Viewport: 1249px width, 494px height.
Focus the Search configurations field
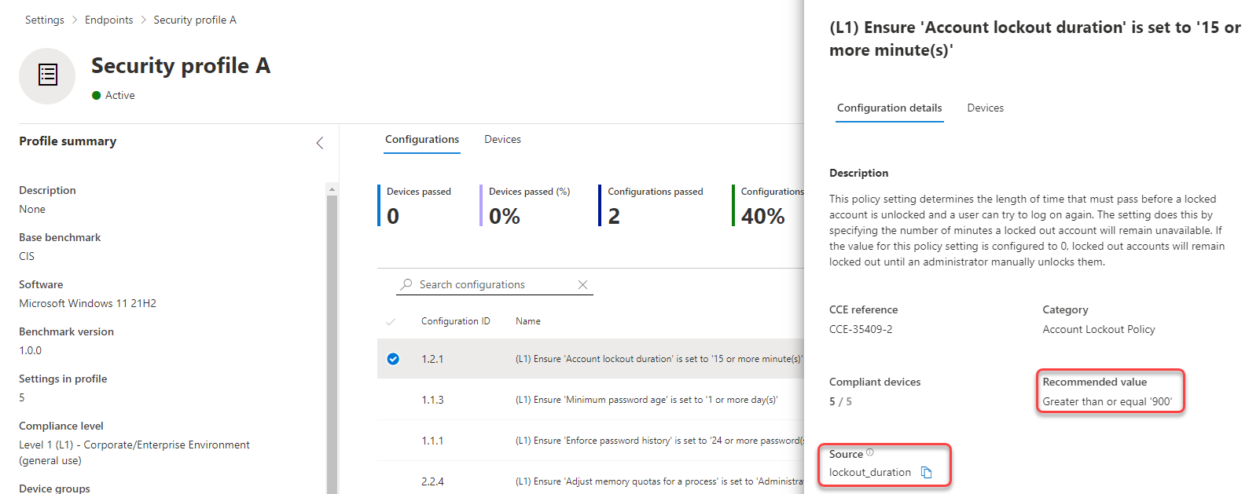click(x=495, y=284)
